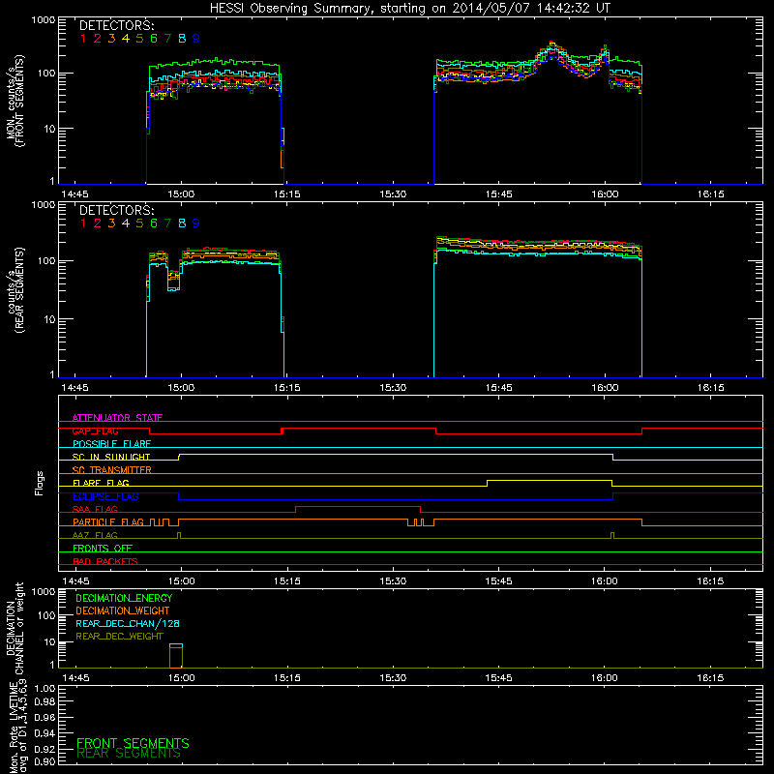
Task: Select the SC_IN_SUNLIGHT label
Action: pos(111,457)
